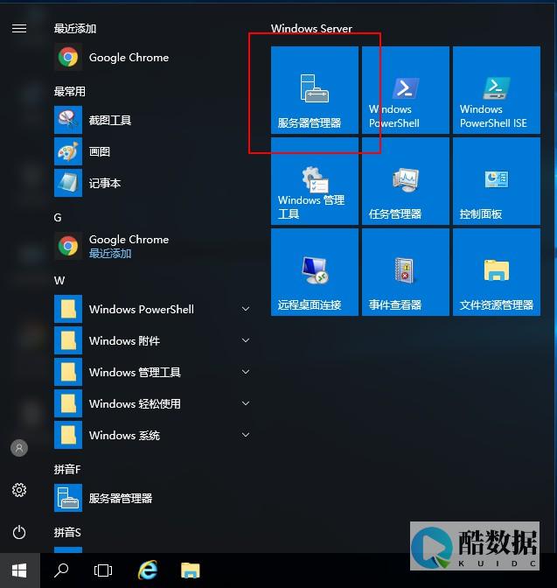
Task: Open 画图 from the most used list
Action: 152,151
